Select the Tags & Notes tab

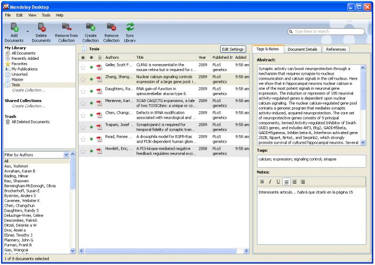click(x=268, y=49)
